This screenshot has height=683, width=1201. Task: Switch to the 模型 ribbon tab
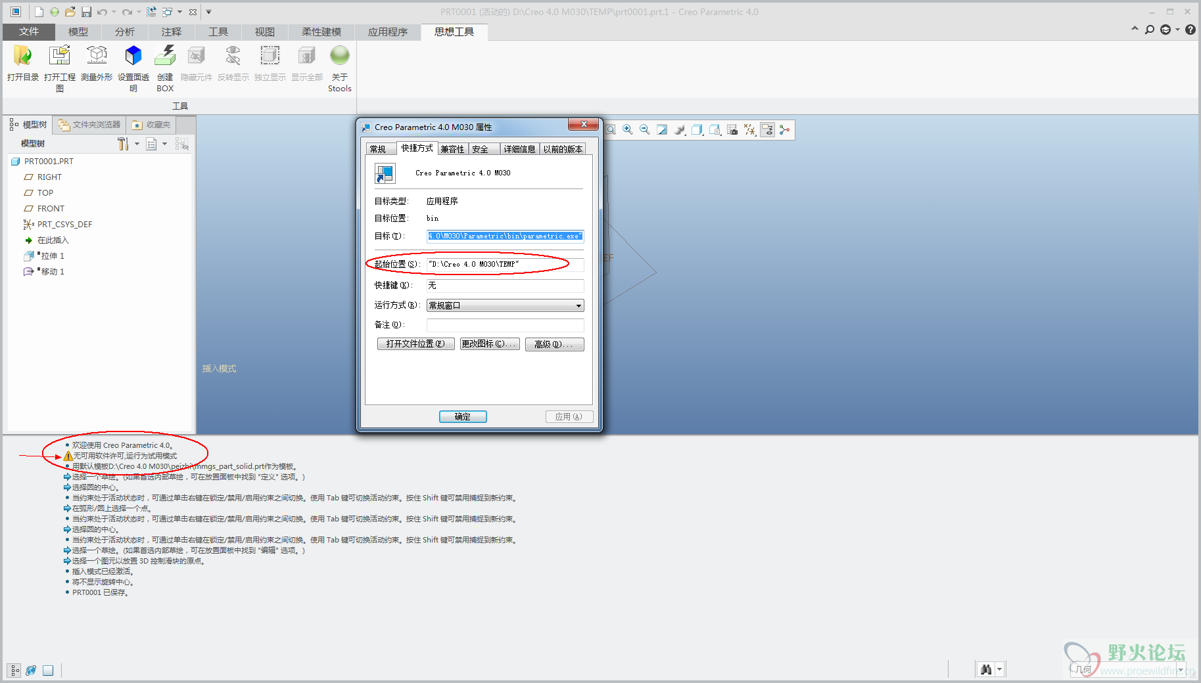pyautogui.click(x=78, y=32)
